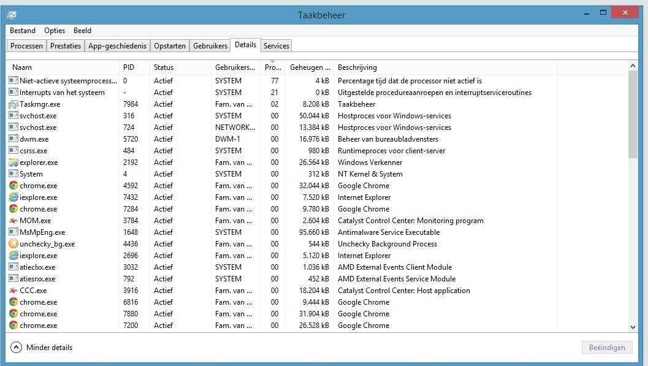Click the Taskmgr.exe process icon
This screenshot has height=366, width=648.
coord(13,104)
